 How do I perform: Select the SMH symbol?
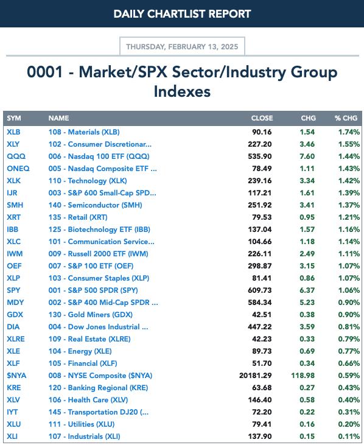[15, 205]
